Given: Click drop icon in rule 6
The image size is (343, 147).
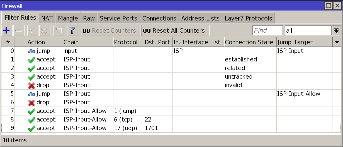Looking at the screenshot, I should coord(32,103).
